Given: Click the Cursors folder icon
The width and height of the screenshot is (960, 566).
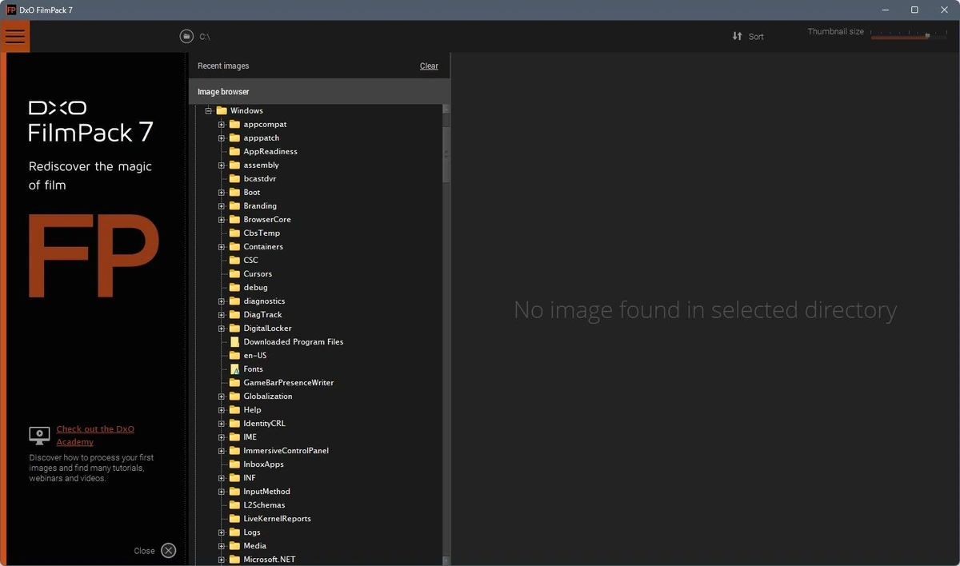Looking at the screenshot, I should tap(235, 274).
